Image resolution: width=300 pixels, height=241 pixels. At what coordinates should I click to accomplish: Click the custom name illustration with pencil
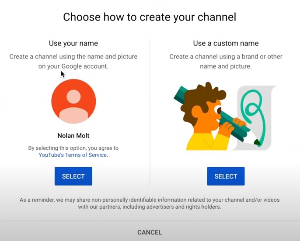pos(225,117)
